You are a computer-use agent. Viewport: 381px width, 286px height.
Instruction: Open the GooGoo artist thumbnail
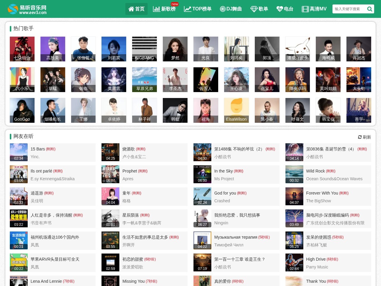click(22, 110)
